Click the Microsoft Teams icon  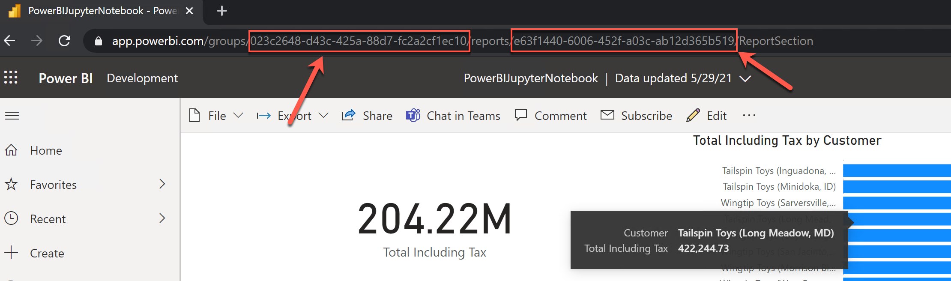(x=413, y=115)
